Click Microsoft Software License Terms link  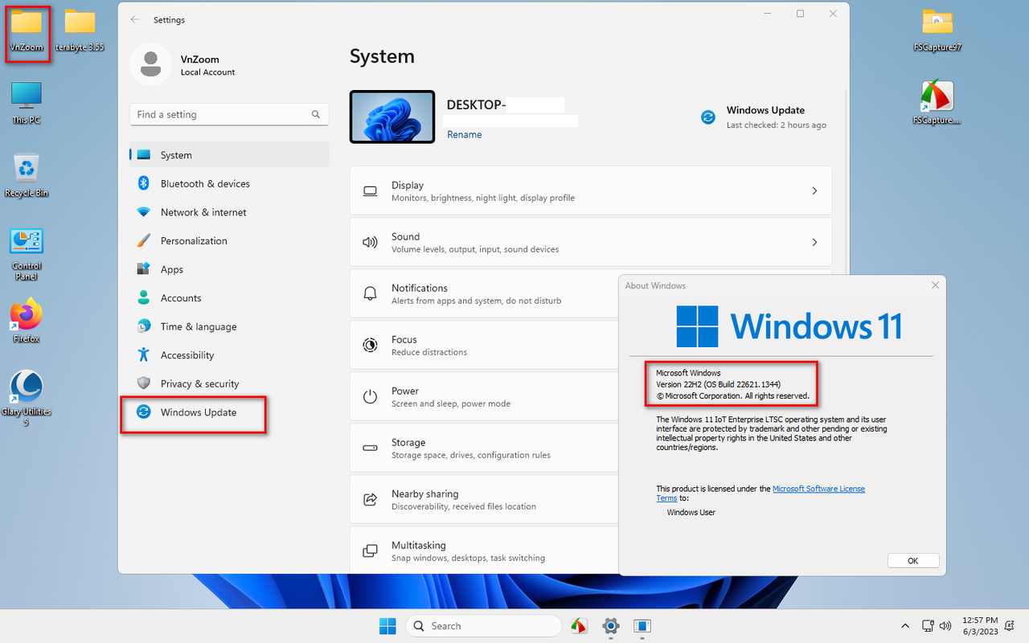[x=818, y=489]
